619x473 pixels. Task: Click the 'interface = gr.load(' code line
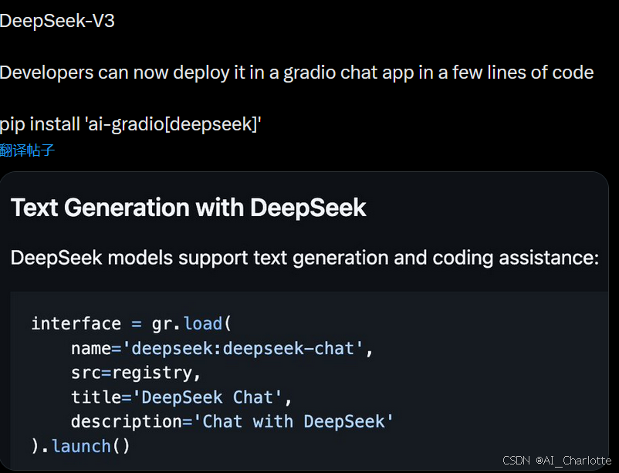pos(131,324)
